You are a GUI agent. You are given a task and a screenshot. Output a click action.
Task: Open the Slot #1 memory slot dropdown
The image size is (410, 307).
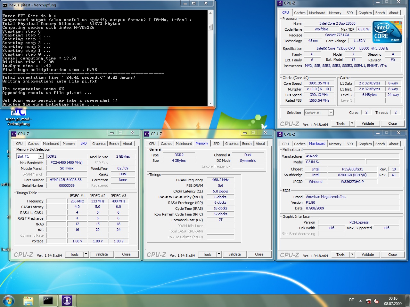(41, 156)
